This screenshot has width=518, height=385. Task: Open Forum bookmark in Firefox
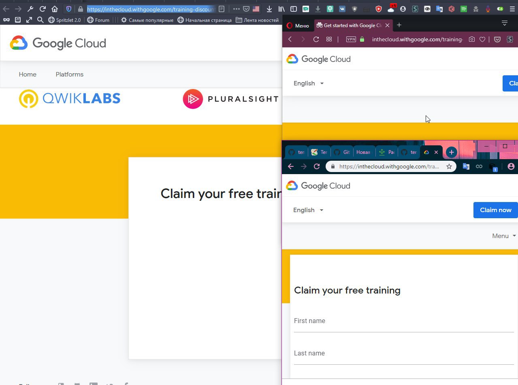pyautogui.click(x=98, y=20)
